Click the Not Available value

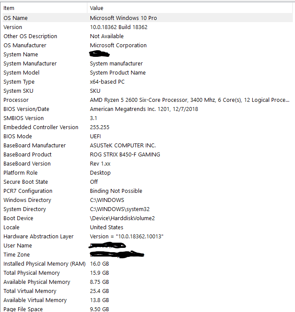pyautogui.click(x=107, y=36)
